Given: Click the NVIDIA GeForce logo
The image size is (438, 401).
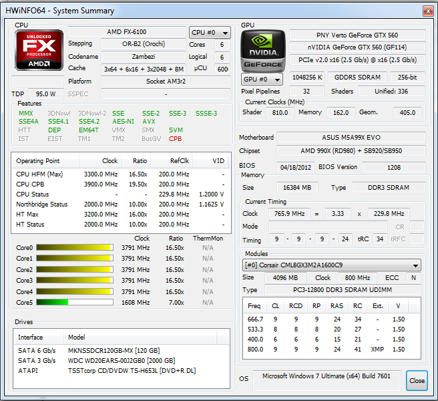Looking at the screenshot, I should click(263, 51).
